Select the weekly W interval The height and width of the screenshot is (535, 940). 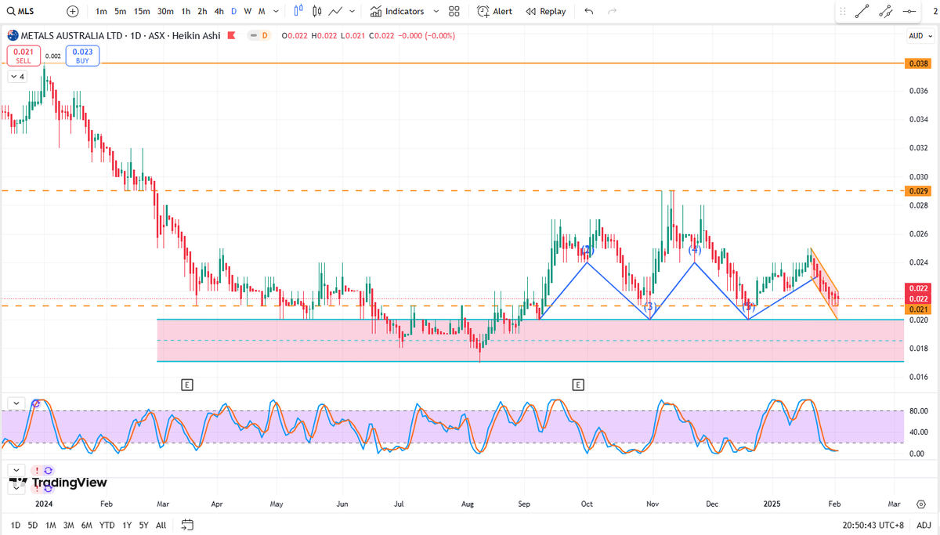coord(248,11)
